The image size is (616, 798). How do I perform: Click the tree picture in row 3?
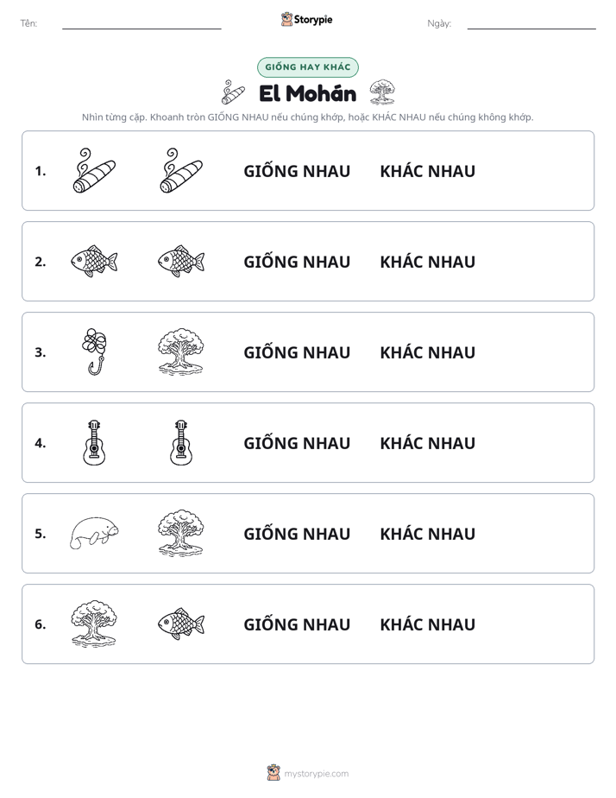(181, 351)
